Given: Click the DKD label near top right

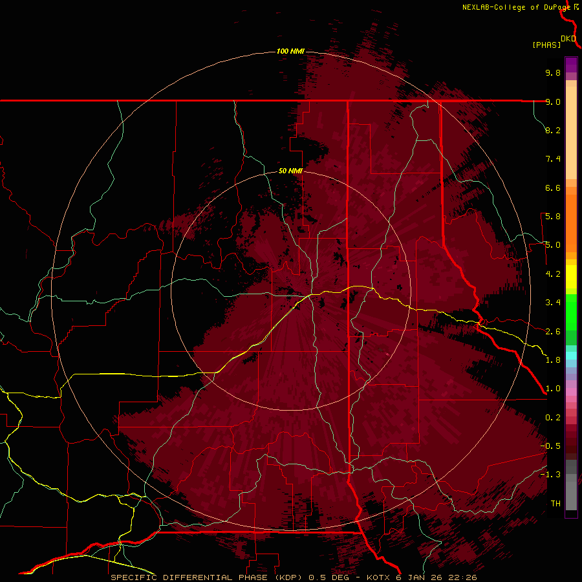Looking at the screenshot, I should [x=568, y=39].
